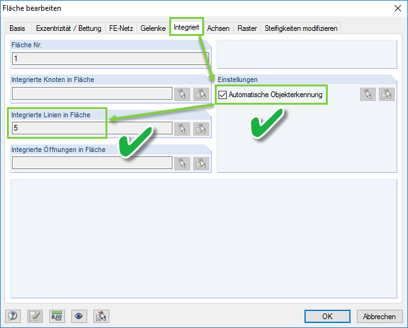The width and height of the screenshot is (408, 328).
Task: Click the Integrierte Knoten in Fläche field
Action: tap(92, 93)
